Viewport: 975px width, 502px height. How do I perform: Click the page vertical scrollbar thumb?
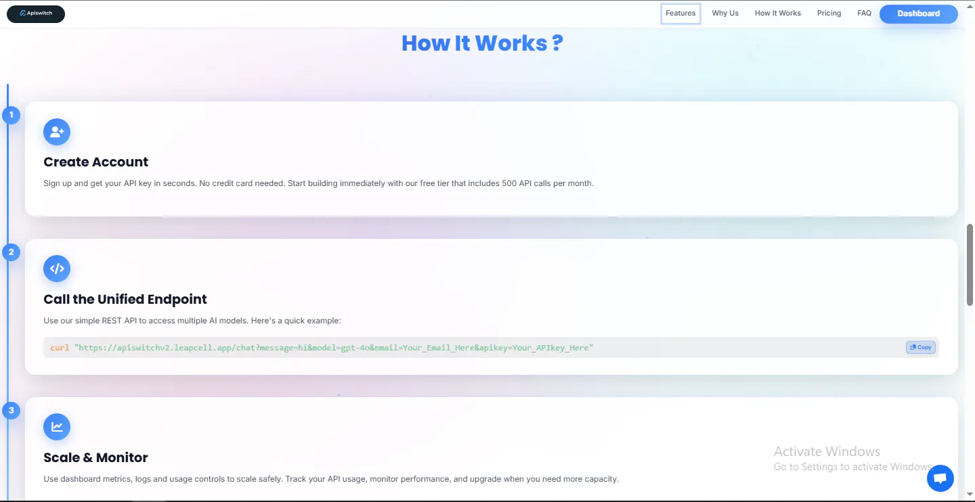click(970, 264)
